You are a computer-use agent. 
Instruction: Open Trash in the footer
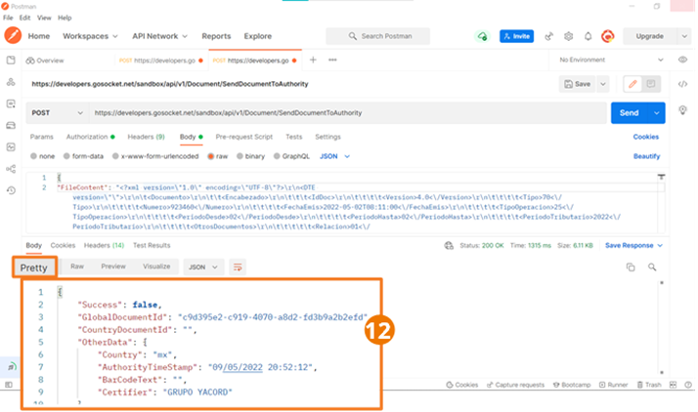(x=649, y=385)
